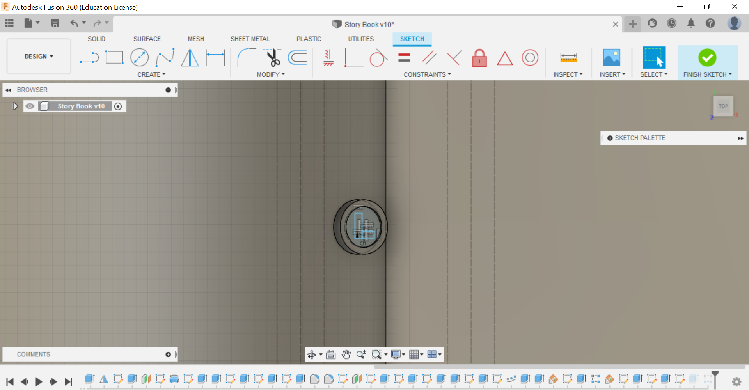Close the Story Book v10 document tab
The width and height of the screenshot is (749, 390).
click(x=616, y=24)
